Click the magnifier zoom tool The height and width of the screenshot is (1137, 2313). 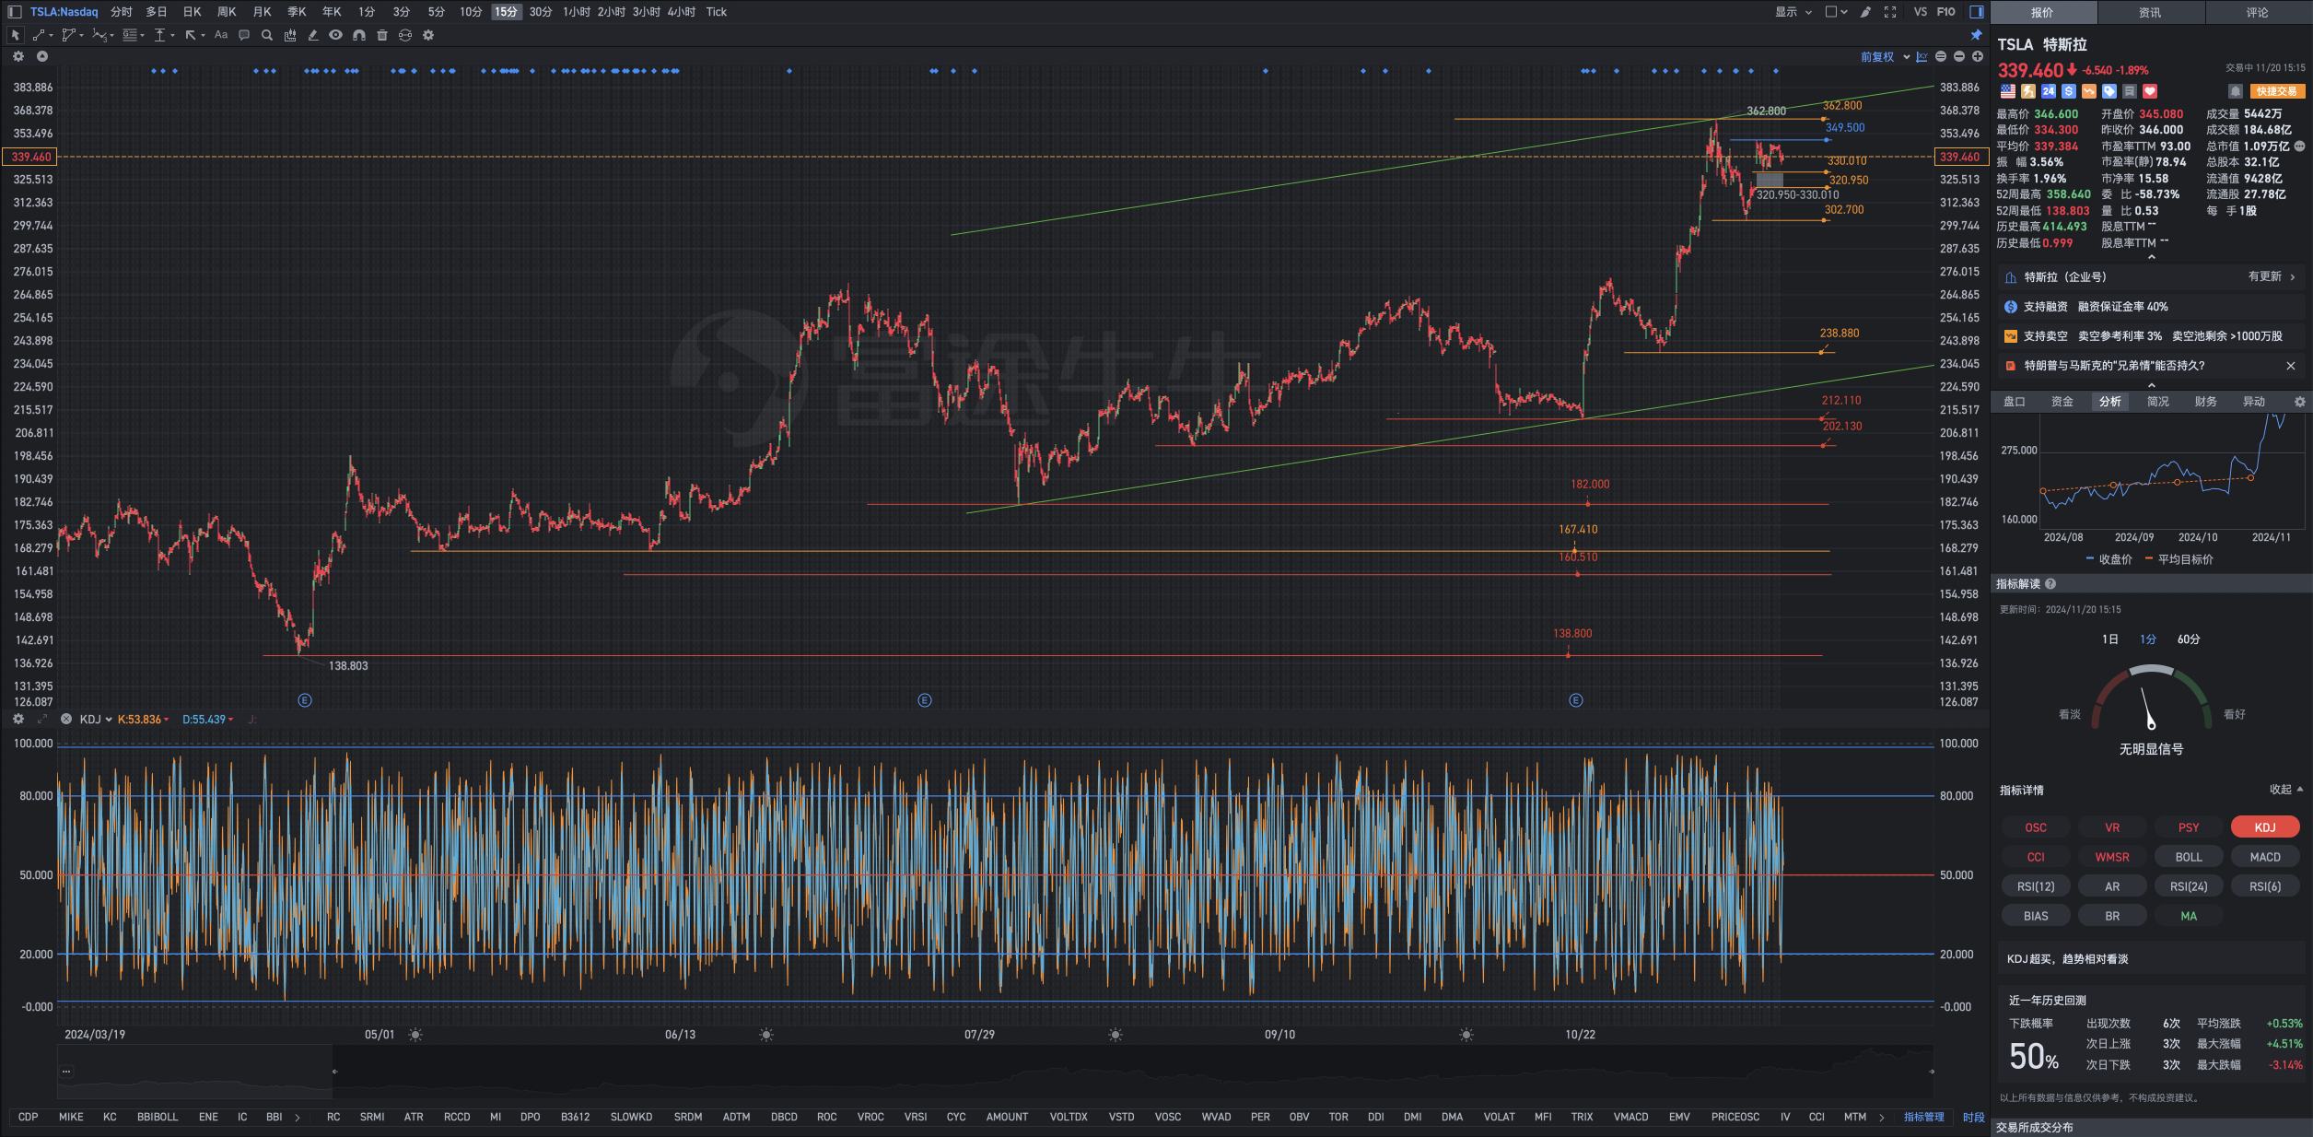[x=267, y=35]
